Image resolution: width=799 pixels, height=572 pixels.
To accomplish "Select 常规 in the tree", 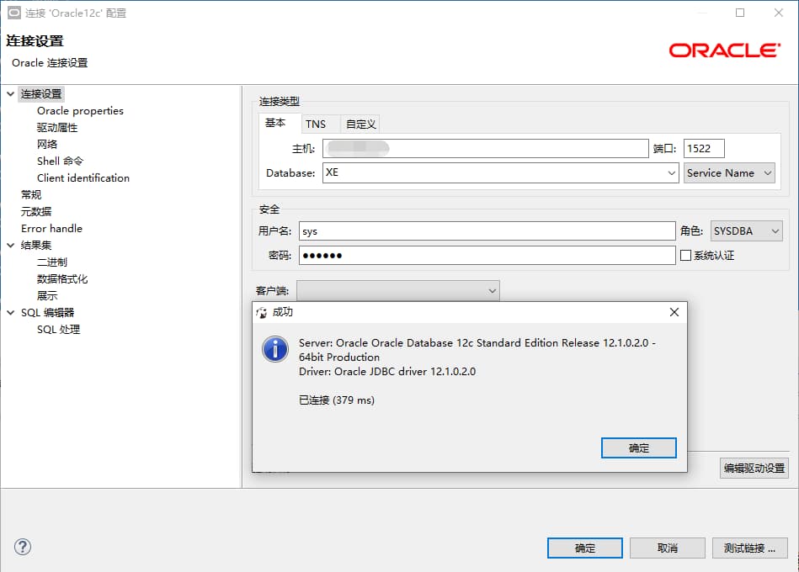I will 31,195.
